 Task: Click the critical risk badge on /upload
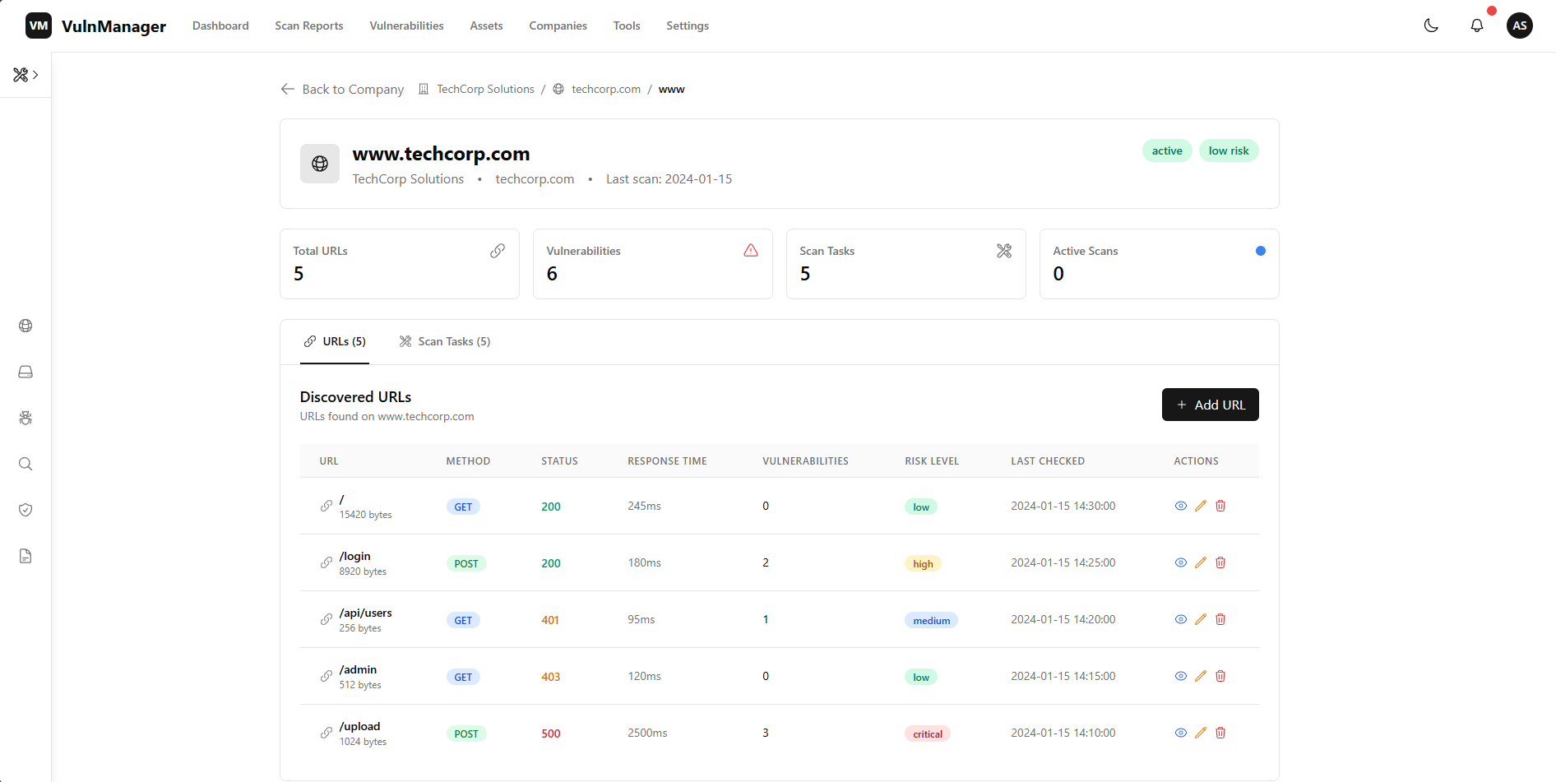tap(928, 733)
